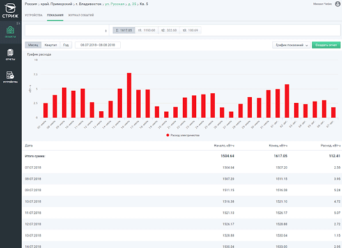Open the Отчеты reports icon
The width and height of the screenshot is (342, 248).
coord(10,53)
